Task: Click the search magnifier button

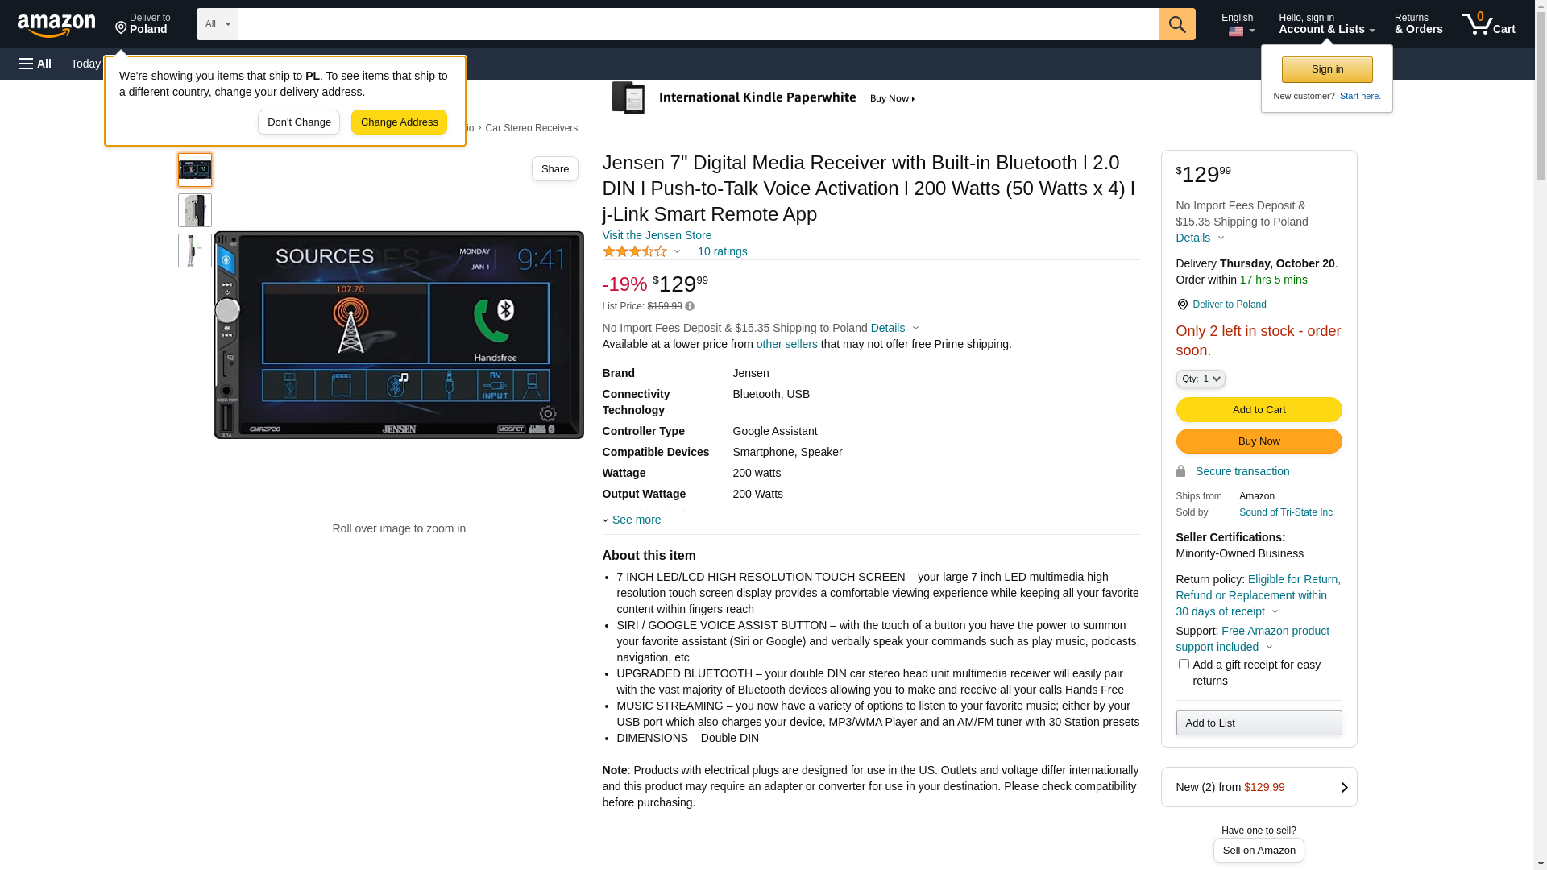Action: [x=1177, y=24]
